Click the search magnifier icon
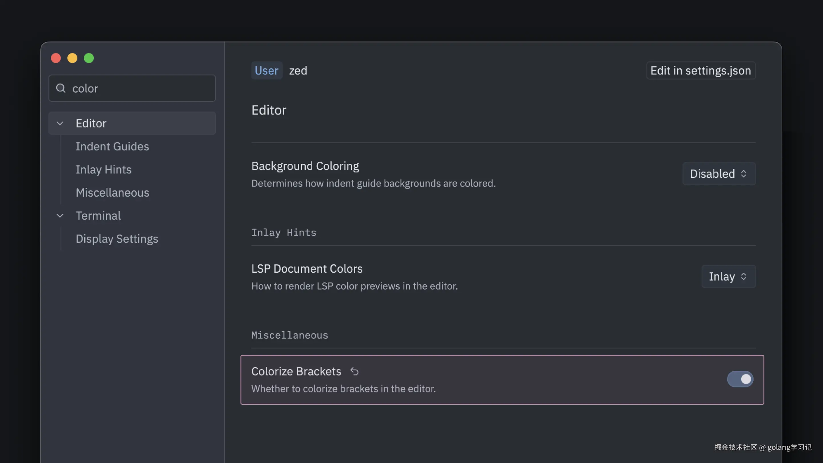The image size is (823, 463). pos(61,88)
